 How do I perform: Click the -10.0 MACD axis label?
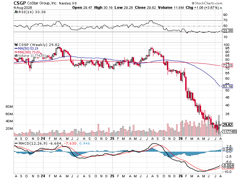click(227, 172)
